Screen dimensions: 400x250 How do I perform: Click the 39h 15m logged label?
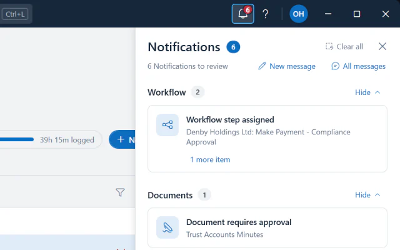pos(67,140)
